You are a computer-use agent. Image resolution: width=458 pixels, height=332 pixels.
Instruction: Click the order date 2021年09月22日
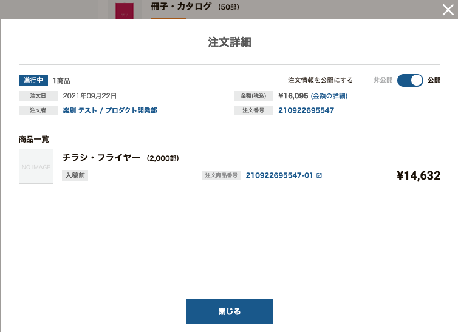90,96
